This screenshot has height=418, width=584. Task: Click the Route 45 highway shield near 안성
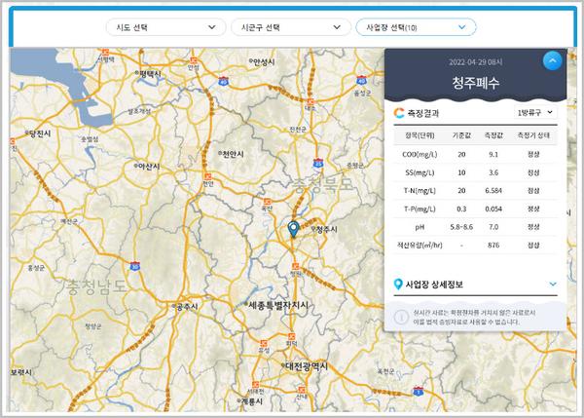pyautogui.click(x=224, y=81)
